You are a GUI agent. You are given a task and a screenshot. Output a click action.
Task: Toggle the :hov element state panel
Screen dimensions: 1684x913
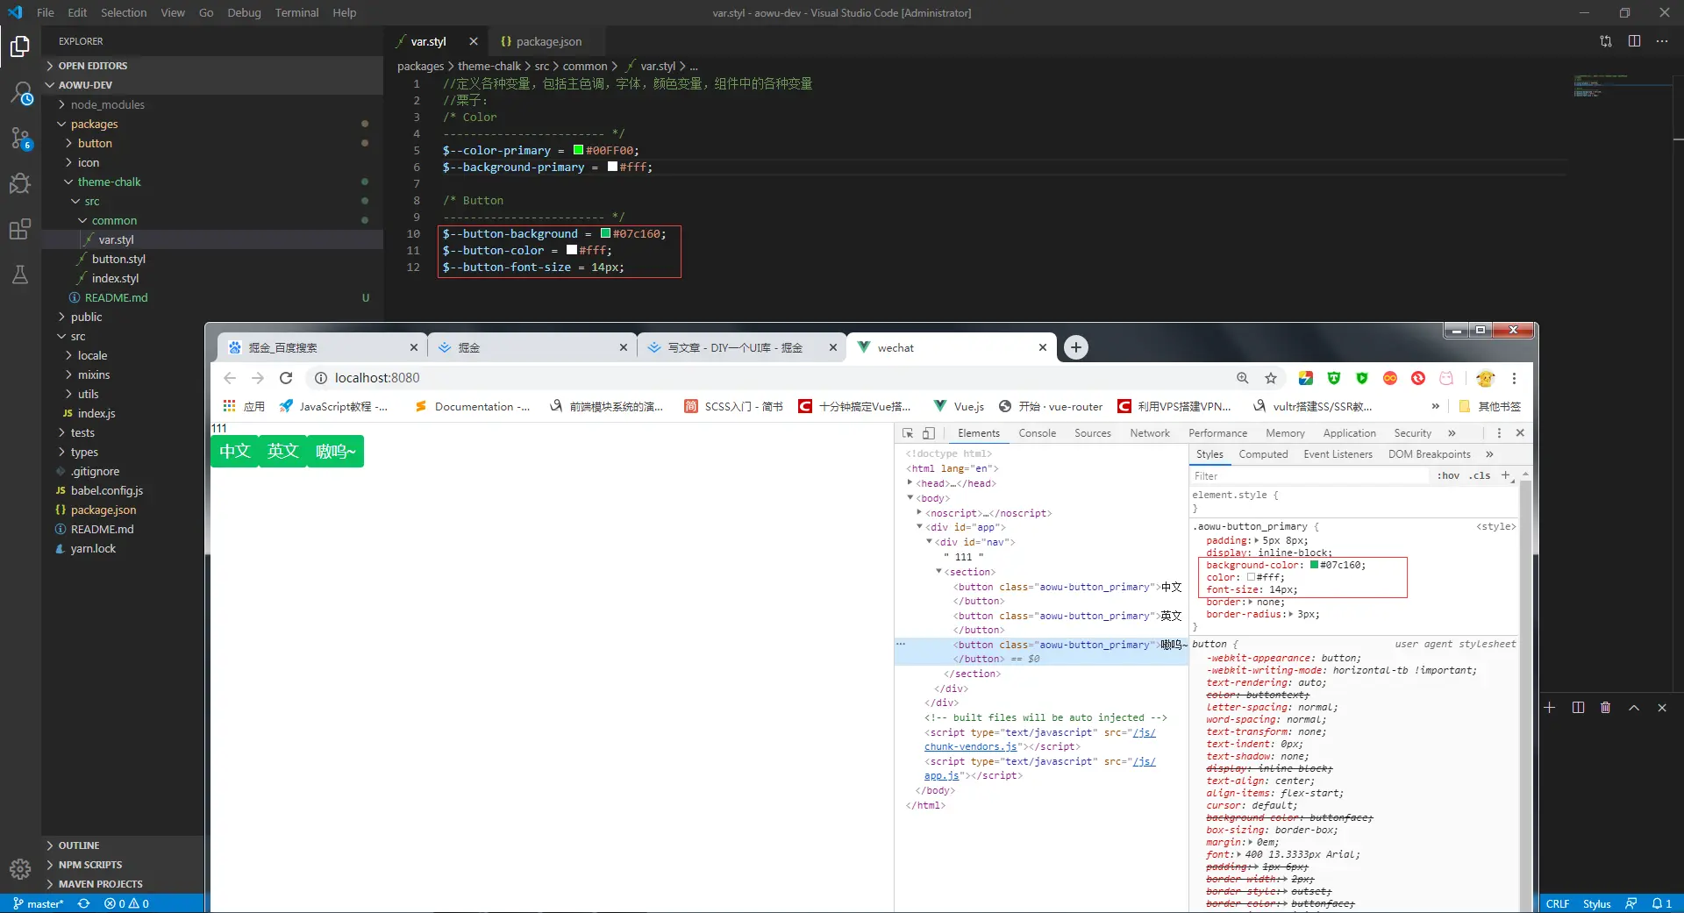click(x=1448, y=476)
